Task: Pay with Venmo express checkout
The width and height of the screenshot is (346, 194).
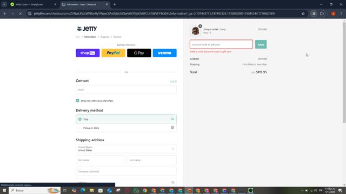Action: (x=164, y=53)
